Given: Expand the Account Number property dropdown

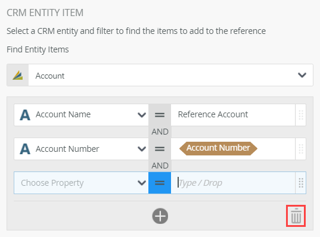Looking at the screenshot, I should pos(142,149).
